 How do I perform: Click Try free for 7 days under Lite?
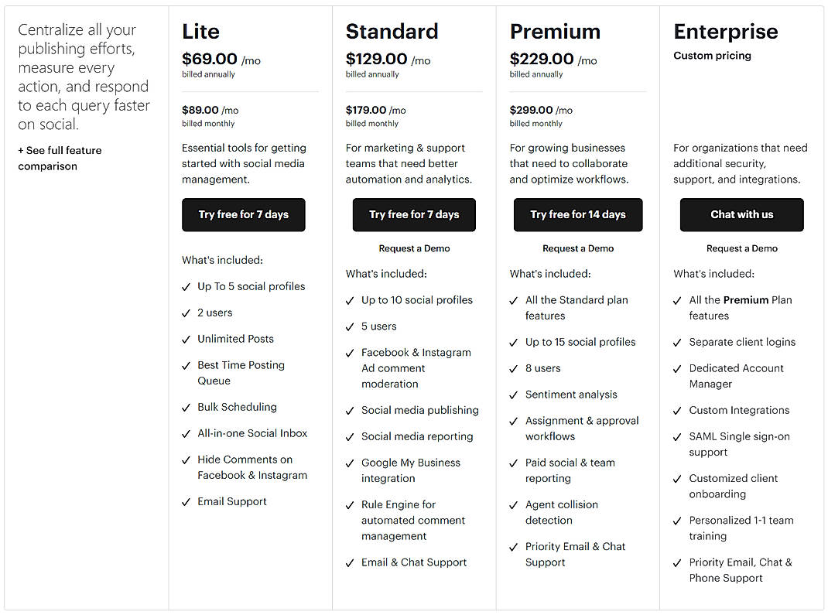pyautogui.click(x=243, y=215)
